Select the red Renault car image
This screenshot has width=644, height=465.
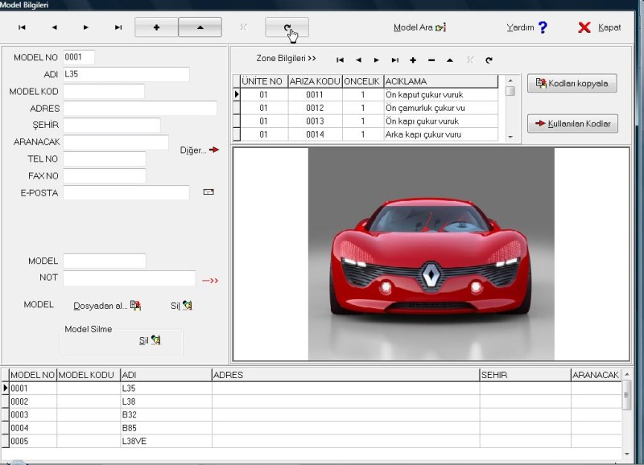pos(431,254)
